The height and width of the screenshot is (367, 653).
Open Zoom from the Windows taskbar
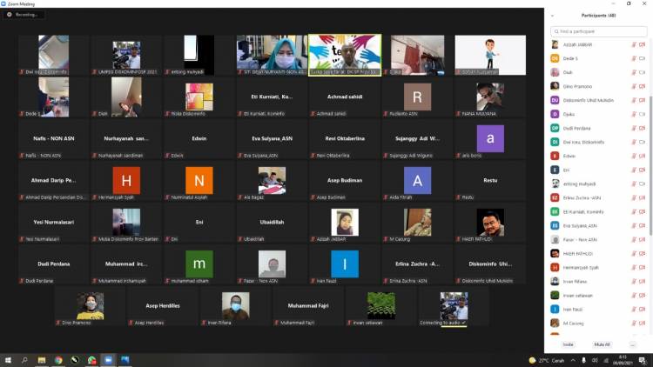(x=108, y=360)
